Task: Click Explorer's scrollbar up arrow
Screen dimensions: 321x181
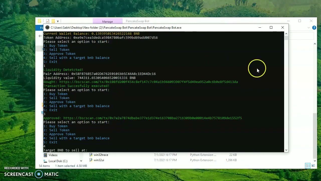Action: (x=315, y=44)
